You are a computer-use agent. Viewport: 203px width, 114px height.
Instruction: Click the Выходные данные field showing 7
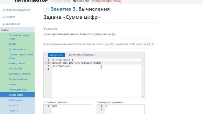121,109
